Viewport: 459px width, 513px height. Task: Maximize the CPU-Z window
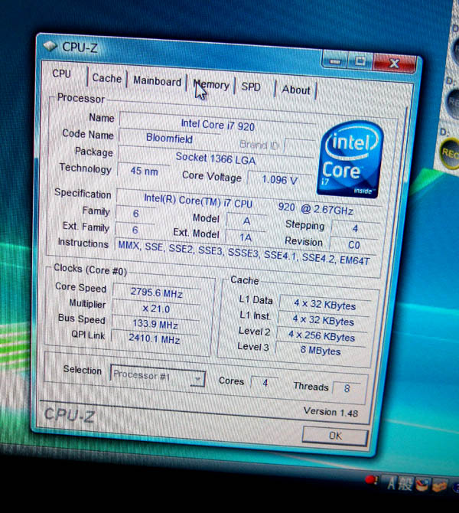point(360,61)
